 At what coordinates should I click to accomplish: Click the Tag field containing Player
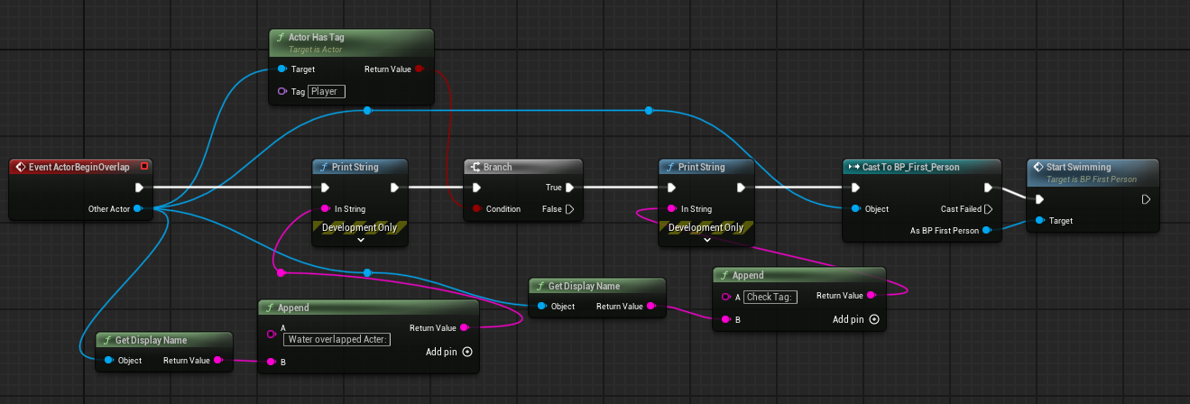327,91
